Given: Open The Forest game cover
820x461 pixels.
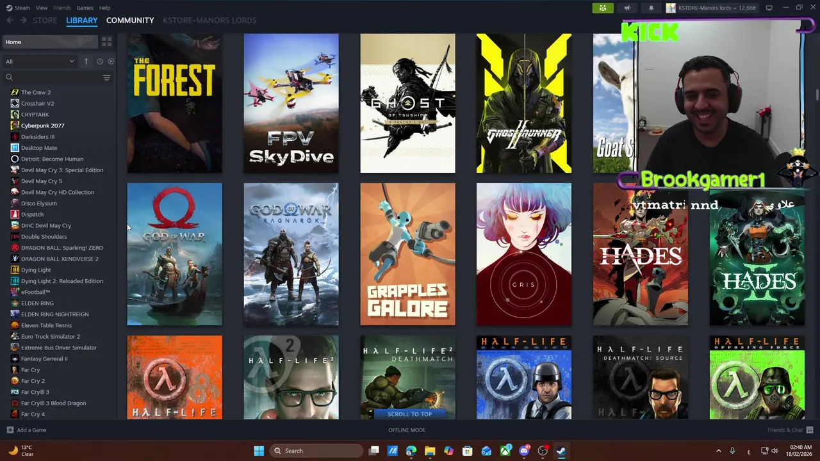Looking at the screenshot, I should (175, 104).
